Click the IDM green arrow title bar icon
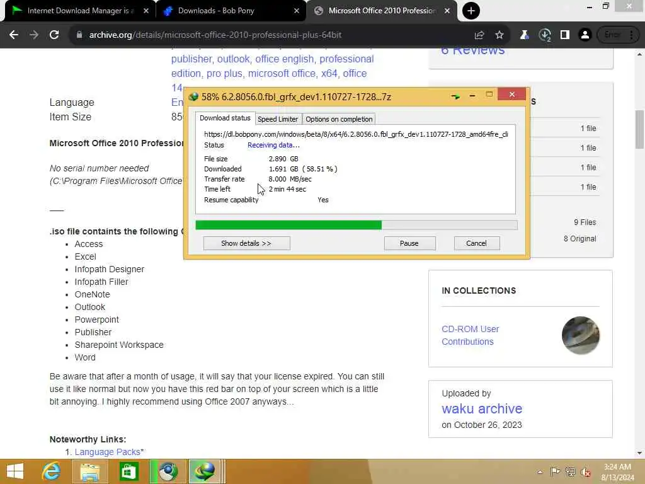Viewport: 645px width, 484px height. click(455, 96)
